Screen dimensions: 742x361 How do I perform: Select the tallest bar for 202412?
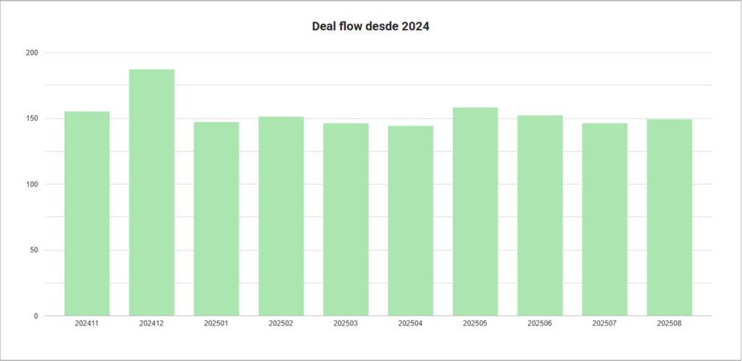(x=152, y=192)
